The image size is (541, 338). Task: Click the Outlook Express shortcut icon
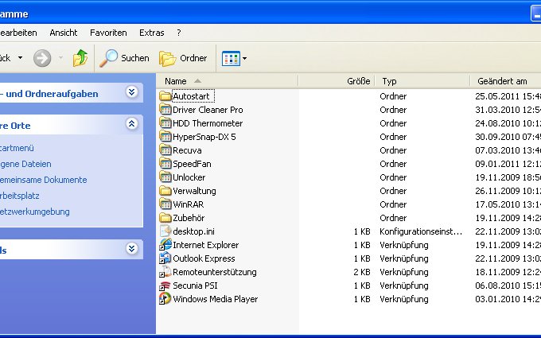[165, 258]
